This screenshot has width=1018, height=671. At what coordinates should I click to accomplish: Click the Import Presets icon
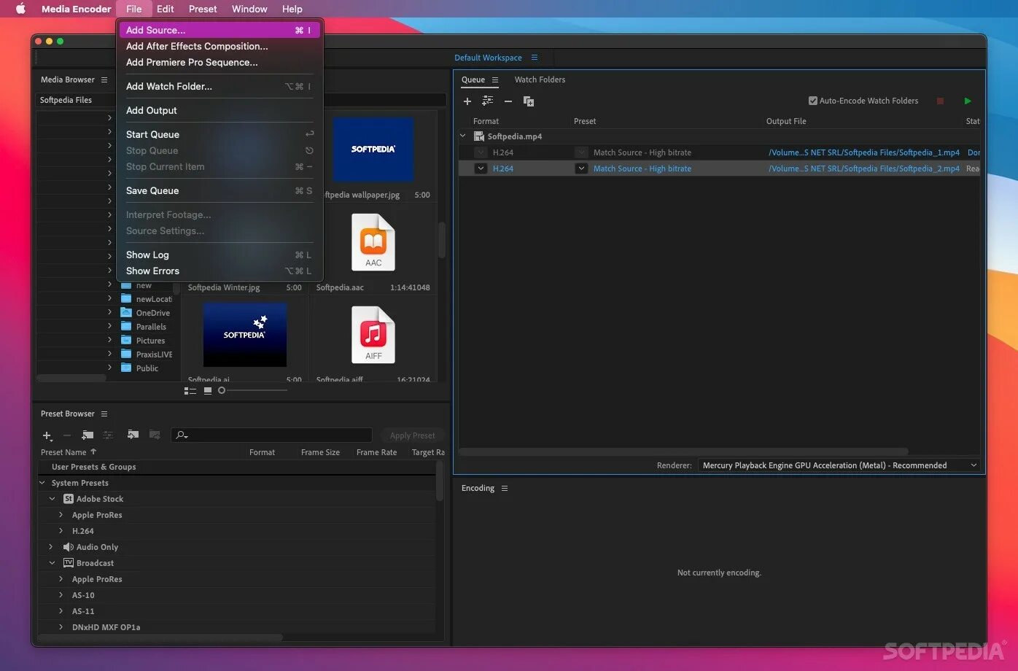(133, 435)
